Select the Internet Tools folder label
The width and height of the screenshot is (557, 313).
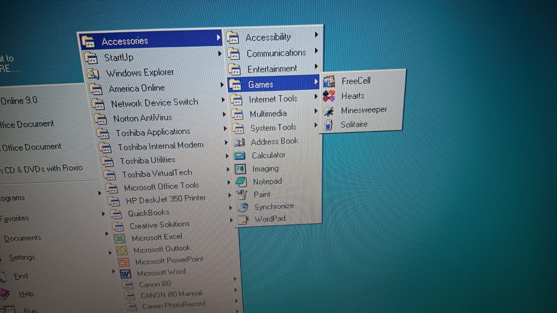273,99
